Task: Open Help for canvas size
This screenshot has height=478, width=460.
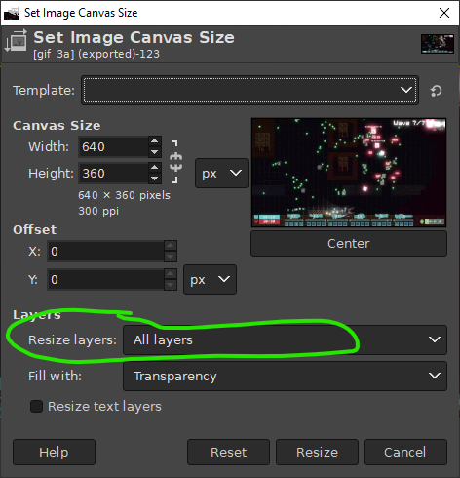Action: coord(54,452)
